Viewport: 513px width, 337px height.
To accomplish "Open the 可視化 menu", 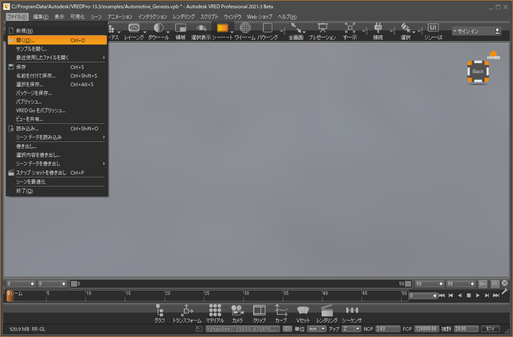I will point(78,17).
